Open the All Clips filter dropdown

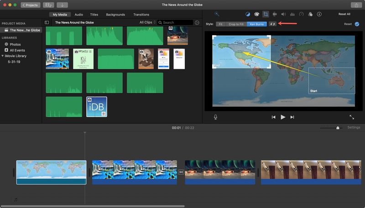click(147, 22)
